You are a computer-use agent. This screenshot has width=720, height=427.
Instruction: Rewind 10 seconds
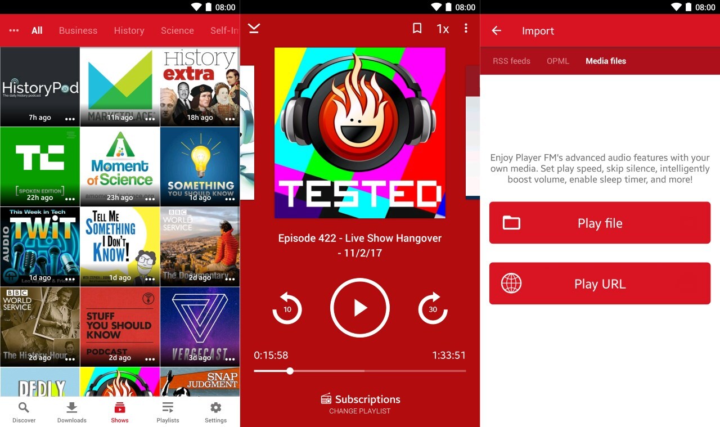pos(287,308)
